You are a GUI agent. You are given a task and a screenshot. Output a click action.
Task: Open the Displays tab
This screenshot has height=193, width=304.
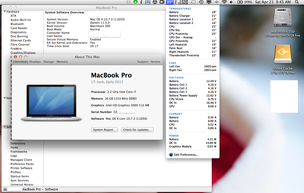(x=35, y=62)
